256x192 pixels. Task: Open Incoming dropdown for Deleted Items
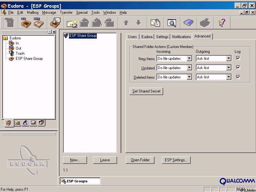click(x=189, y=77)
